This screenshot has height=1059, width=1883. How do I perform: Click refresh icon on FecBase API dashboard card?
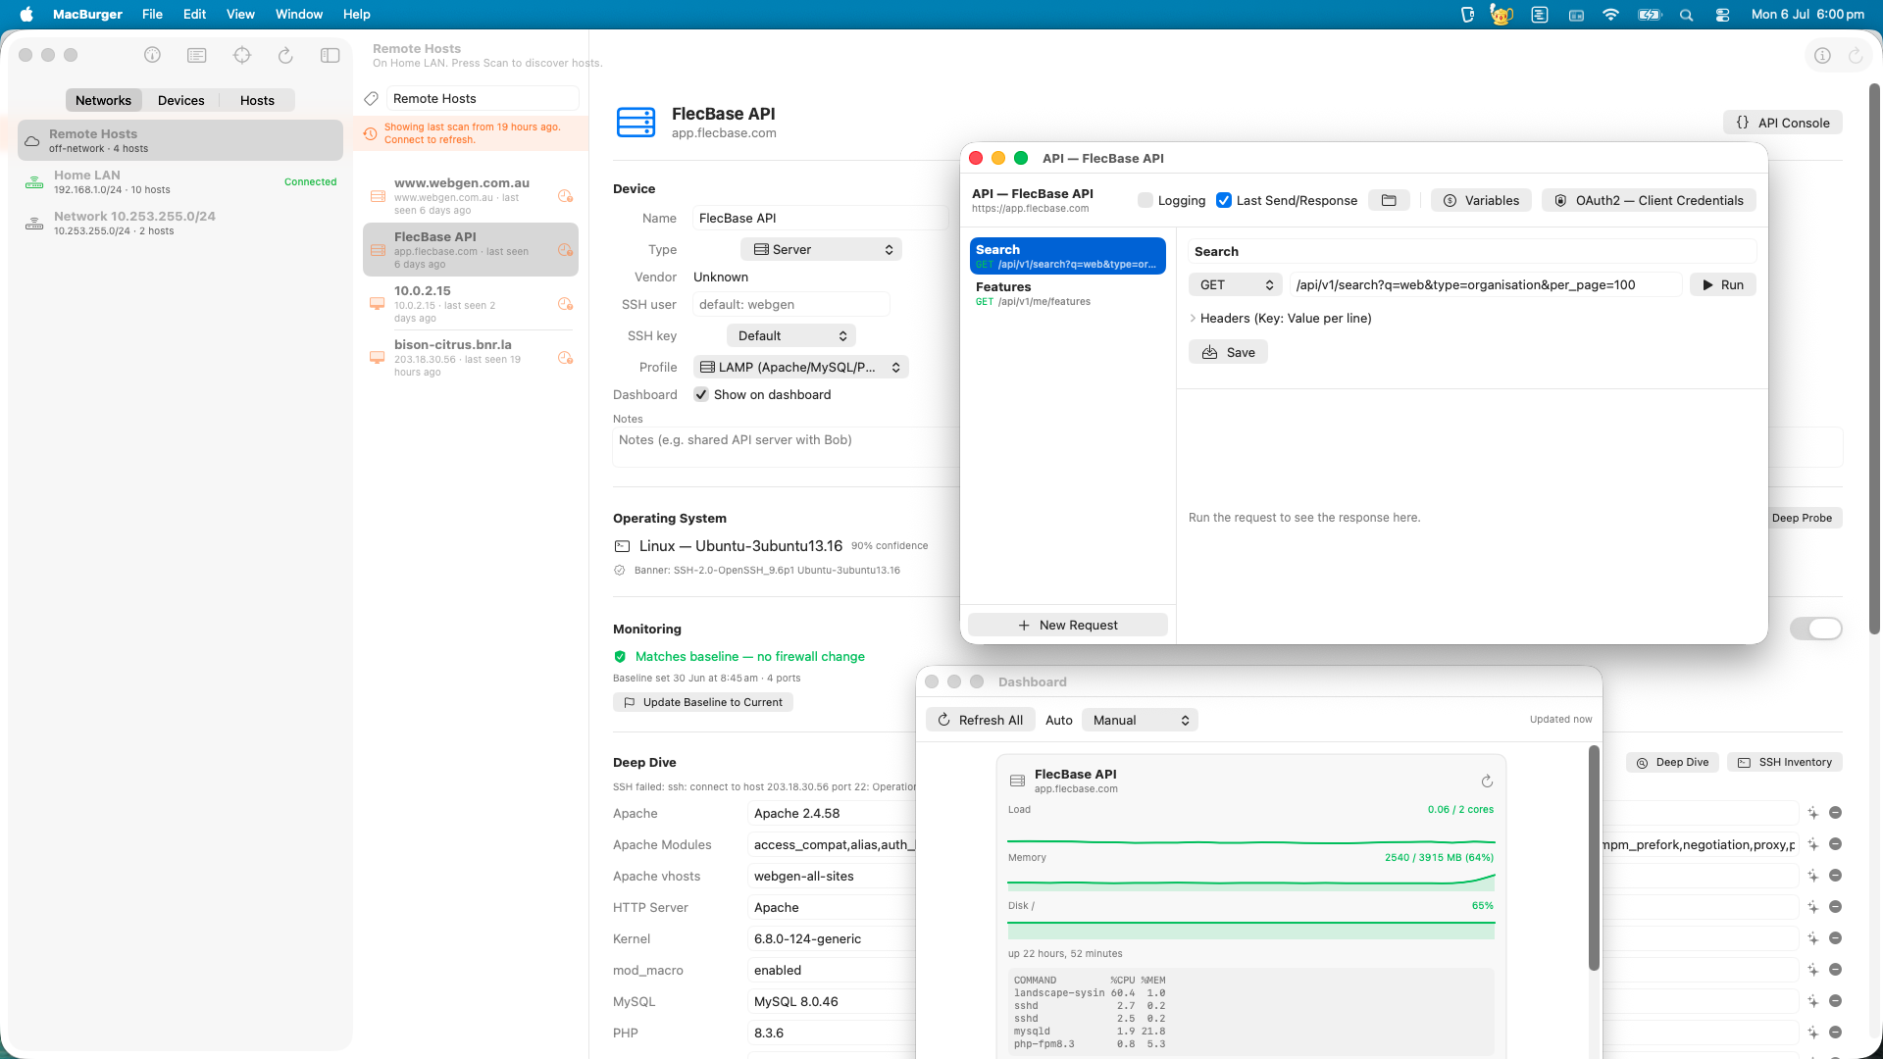pos(1487,782)
